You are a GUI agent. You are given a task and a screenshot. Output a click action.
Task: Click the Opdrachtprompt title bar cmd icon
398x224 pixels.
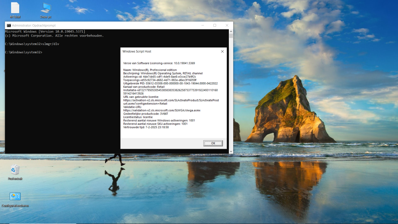coord(9,25)
